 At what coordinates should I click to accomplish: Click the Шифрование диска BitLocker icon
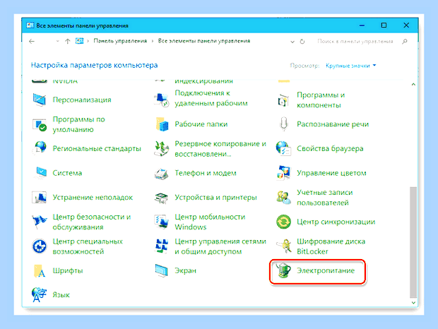(x=283, y=246)
